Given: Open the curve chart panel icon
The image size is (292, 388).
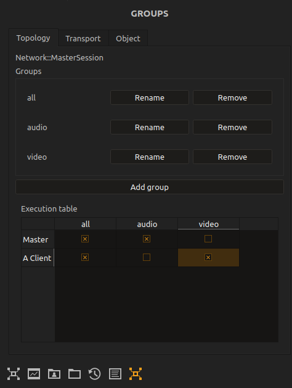Looking at the screenshot, I should pyautogui.click(x=34, y=374).
